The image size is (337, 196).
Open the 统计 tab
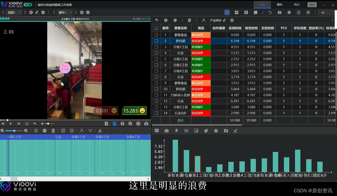click(x=297, y=5)
